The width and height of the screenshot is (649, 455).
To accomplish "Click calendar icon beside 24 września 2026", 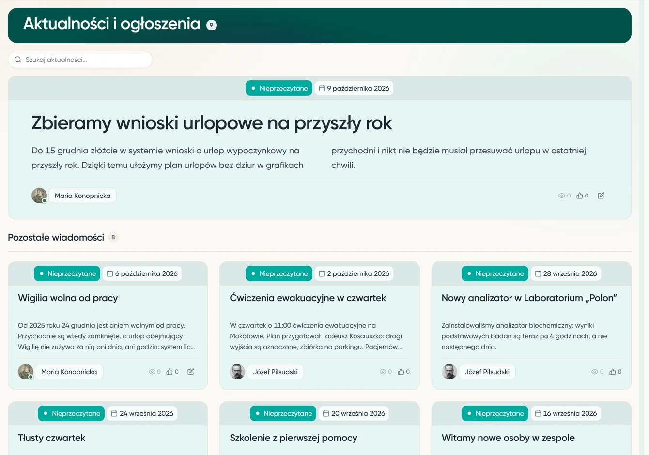I will pos(114,413).
